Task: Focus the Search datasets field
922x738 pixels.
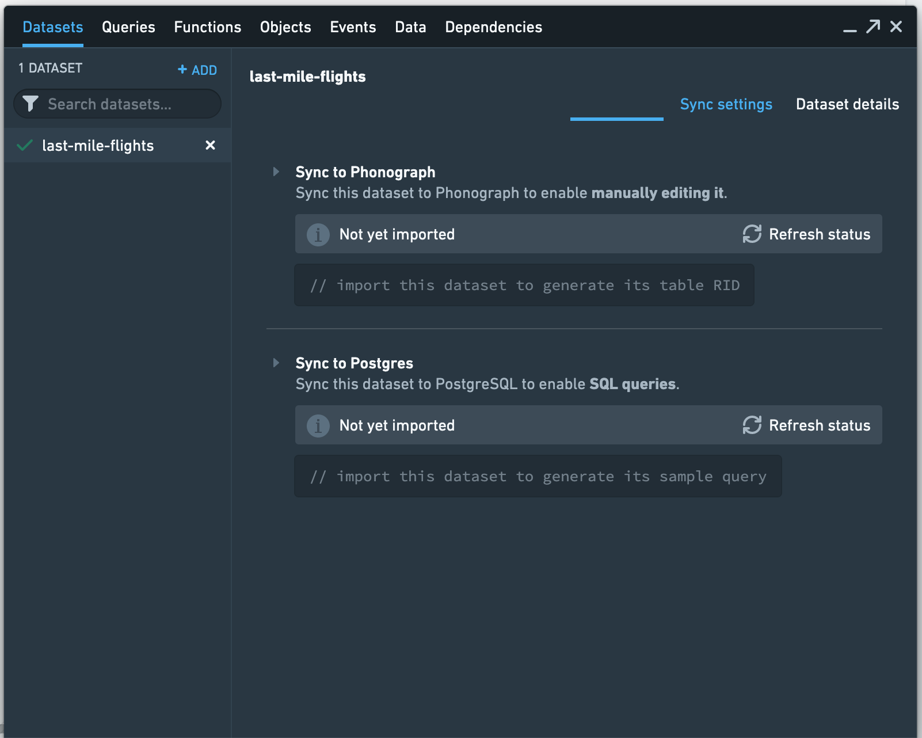Action: [117, 104]
